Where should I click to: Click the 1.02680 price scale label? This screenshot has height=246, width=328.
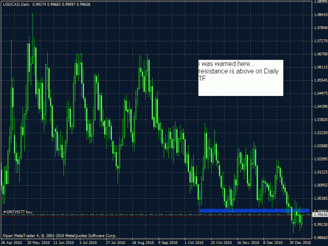click(x=321, y=146)
